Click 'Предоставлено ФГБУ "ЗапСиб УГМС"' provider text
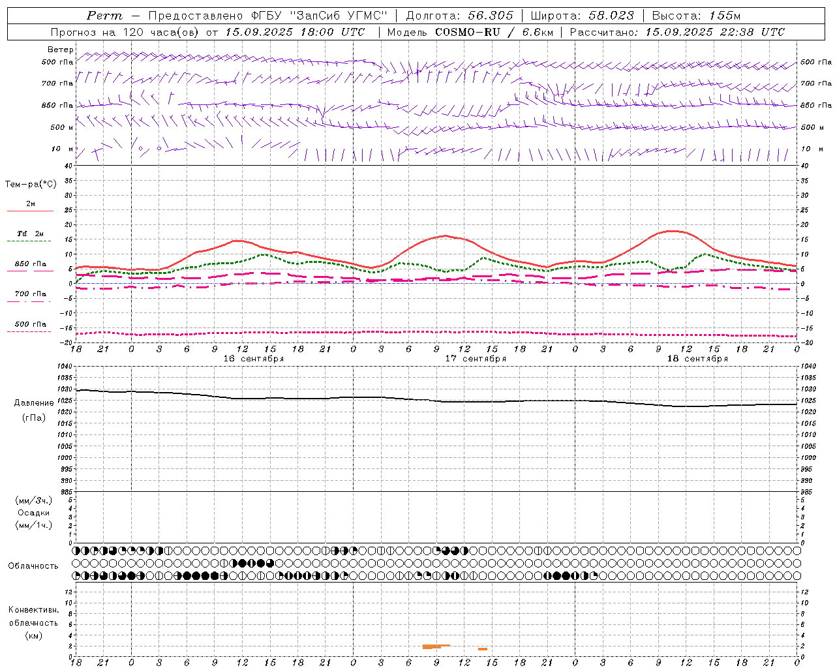The width and height of the screenshot is (835, 668). tap(269, 16)
